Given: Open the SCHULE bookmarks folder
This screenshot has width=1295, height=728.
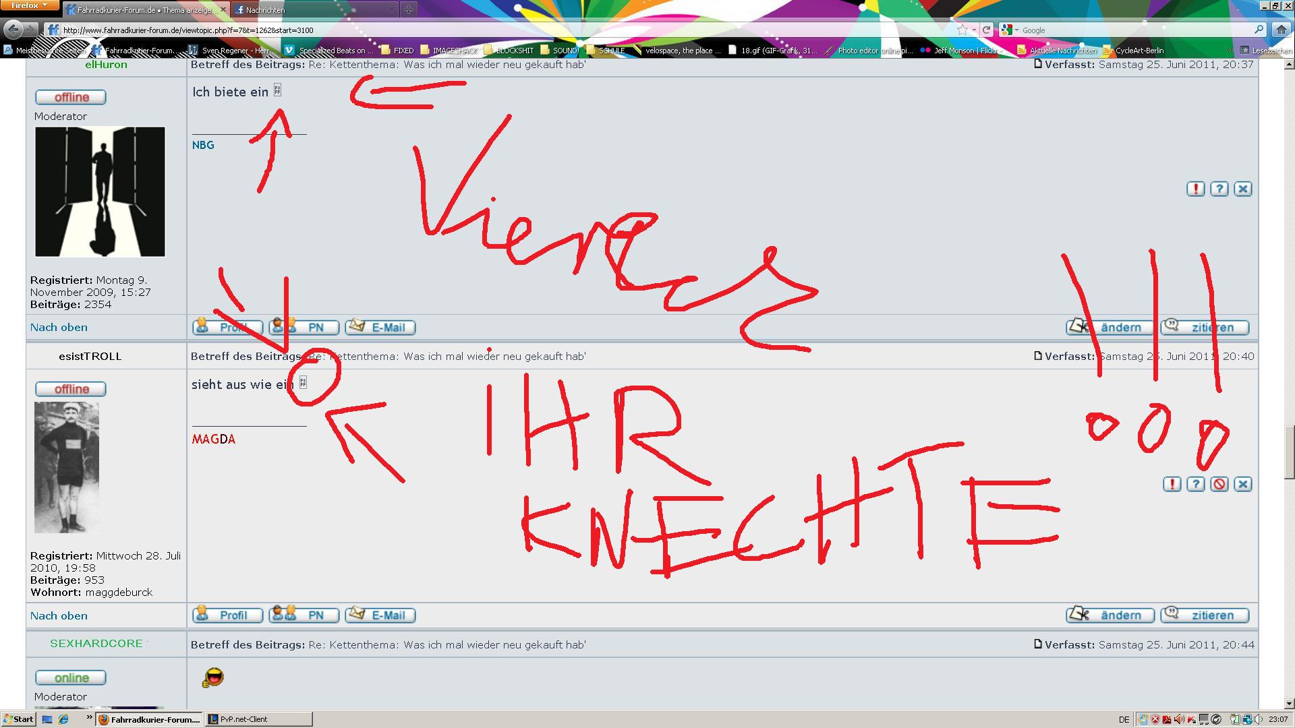Looking at the screenshot, I should tap(606, 51).
